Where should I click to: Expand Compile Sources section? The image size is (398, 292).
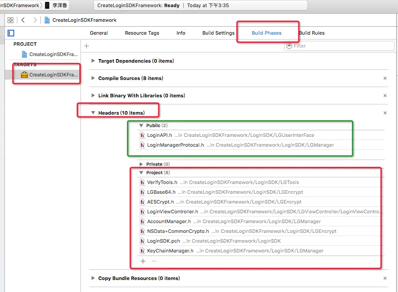point(93,78)
